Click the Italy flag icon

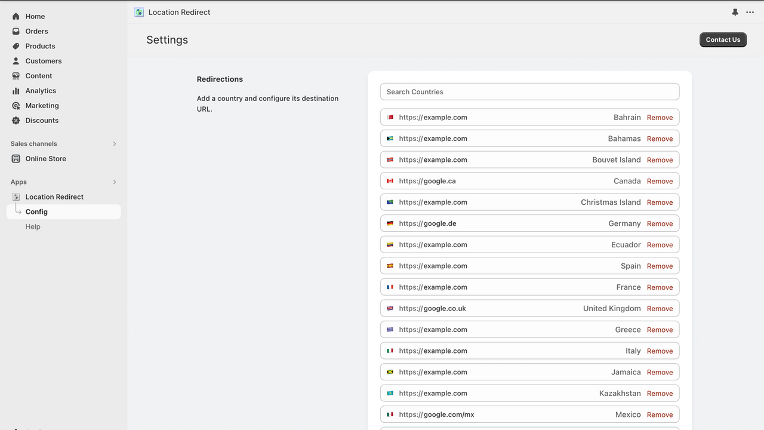click(390, 351)
